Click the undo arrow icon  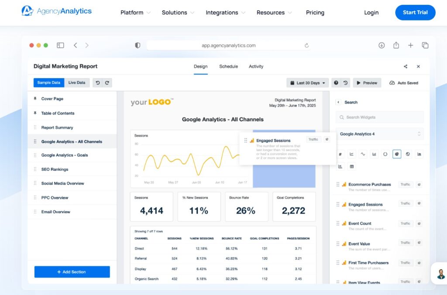pos(98,83)
